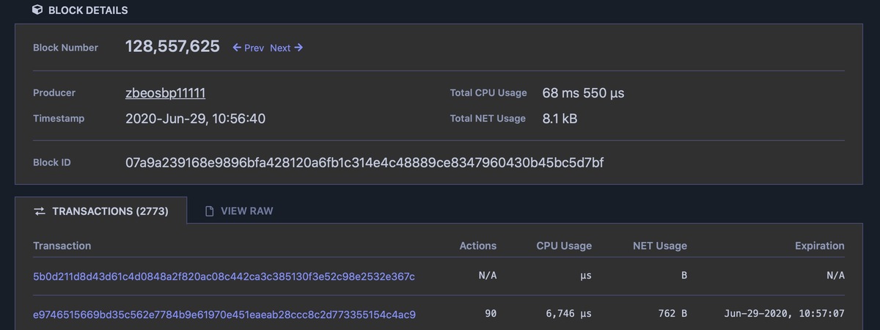Screen dimensions: 880x330
Task: Go to the Next block
Action: point(280,48)
